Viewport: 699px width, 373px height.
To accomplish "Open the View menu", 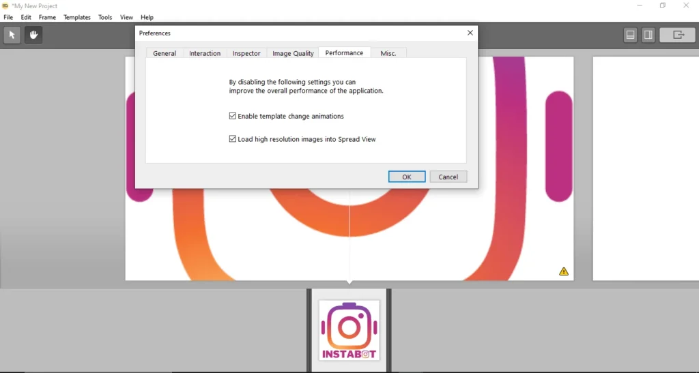I will [126, 17].
